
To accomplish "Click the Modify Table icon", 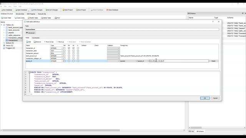I will pos(29,18).
